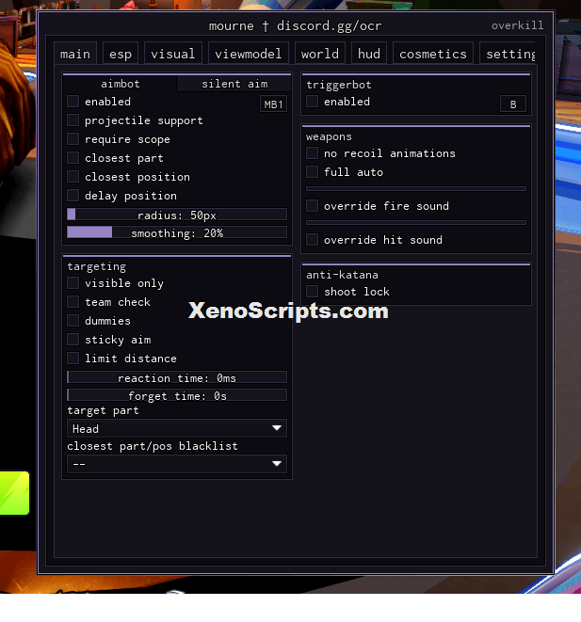Click the mourne discord.gg/ocr title text
Image resolution: width=581 pixels, height=622 pixels.
point(295,26)
